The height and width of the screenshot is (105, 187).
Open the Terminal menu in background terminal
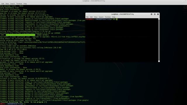click(19, 4)
